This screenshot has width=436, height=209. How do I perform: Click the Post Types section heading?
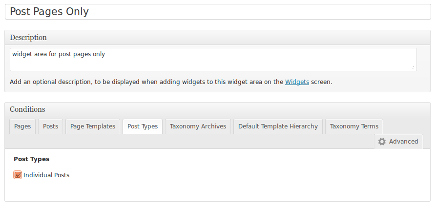tap(31, 159)
